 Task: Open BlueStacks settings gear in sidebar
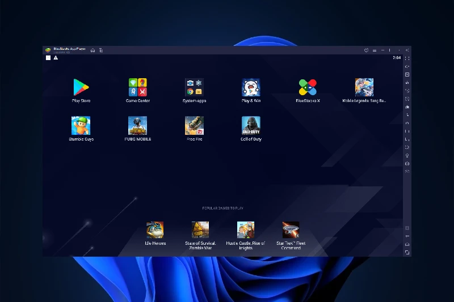(x=407, y=228)
